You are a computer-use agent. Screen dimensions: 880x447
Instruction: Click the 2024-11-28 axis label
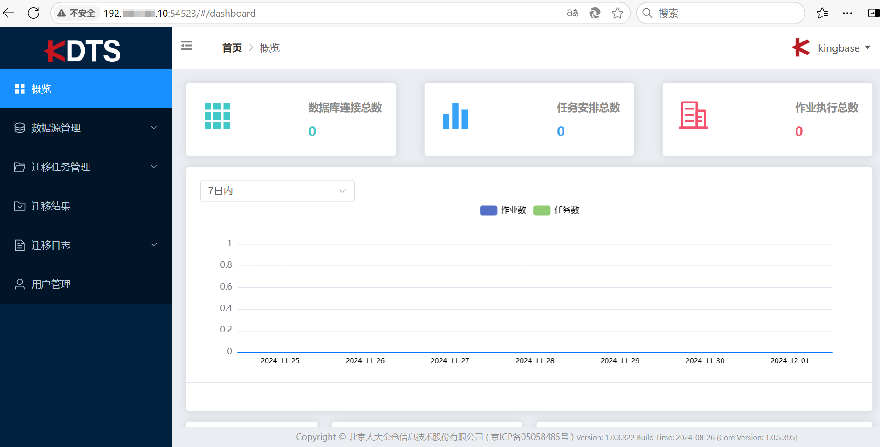point(535,361)
